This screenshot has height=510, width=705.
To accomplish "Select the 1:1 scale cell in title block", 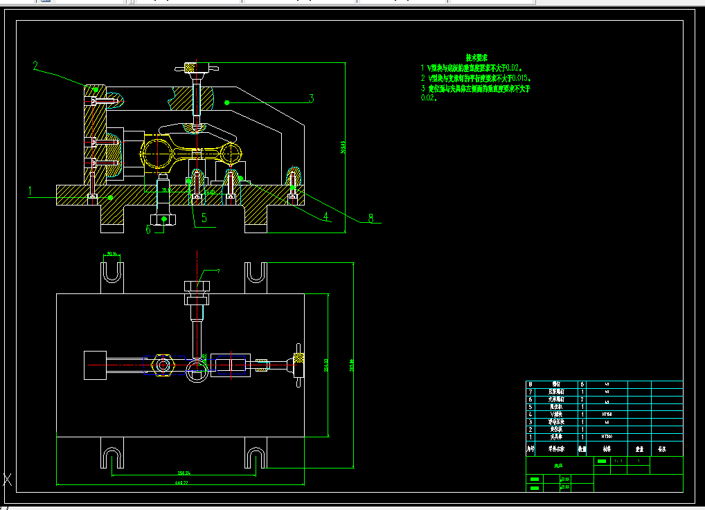I will pyautogui.click(x=618, y=461).
